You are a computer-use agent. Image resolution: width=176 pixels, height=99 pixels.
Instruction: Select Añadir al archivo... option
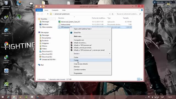pos(90,43)
